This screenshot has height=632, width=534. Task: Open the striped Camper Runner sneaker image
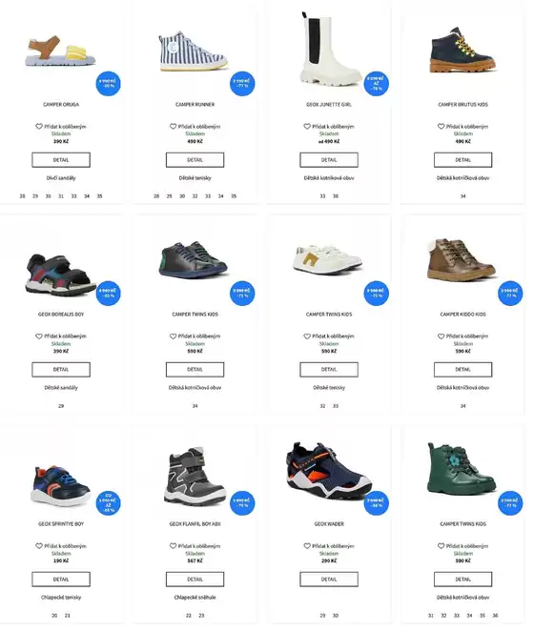tap(194, 51)
